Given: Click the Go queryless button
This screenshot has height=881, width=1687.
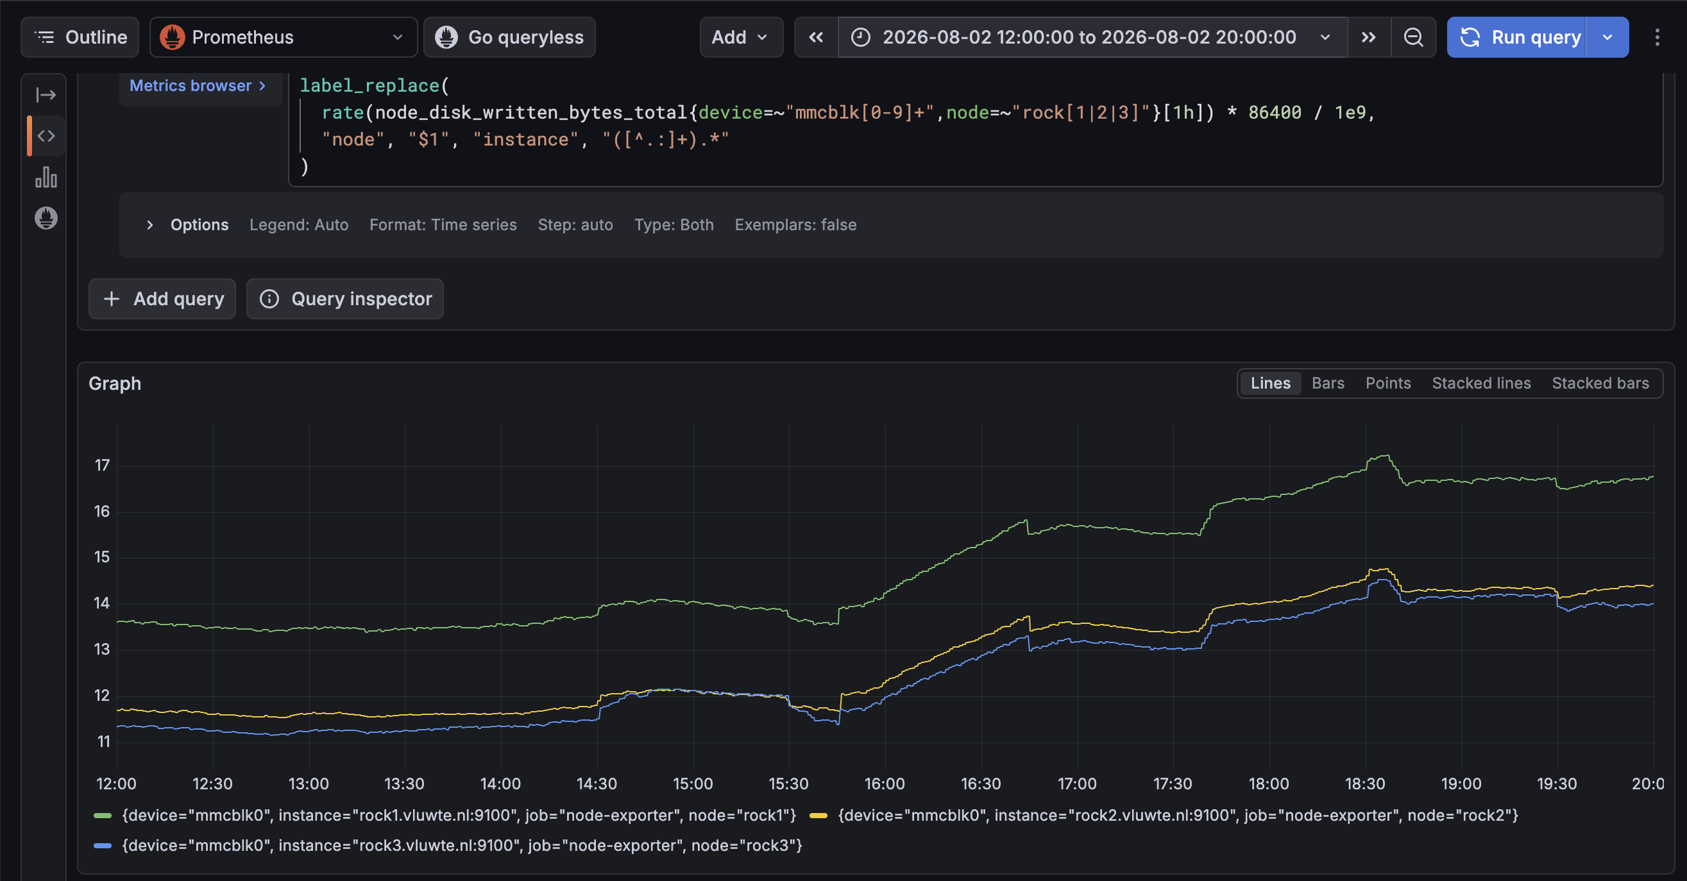Looking at the screenshot, I should [509, 37].
